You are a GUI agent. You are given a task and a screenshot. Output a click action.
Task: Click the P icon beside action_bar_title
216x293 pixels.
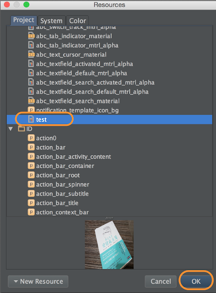[x=31, y=203]
